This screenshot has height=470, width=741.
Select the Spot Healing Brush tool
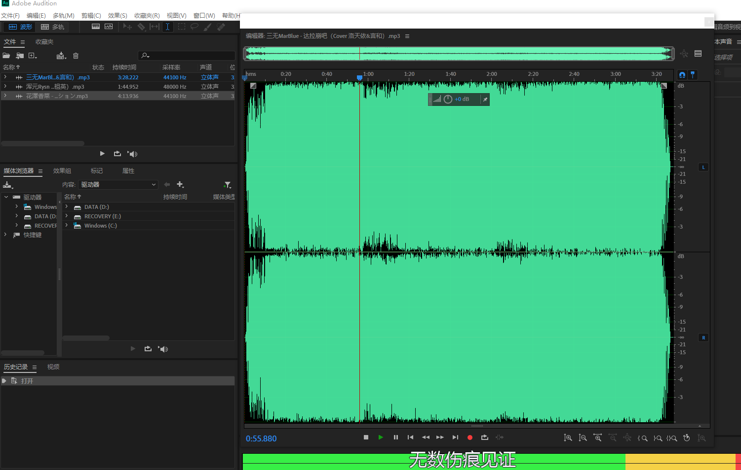point(221,27)
